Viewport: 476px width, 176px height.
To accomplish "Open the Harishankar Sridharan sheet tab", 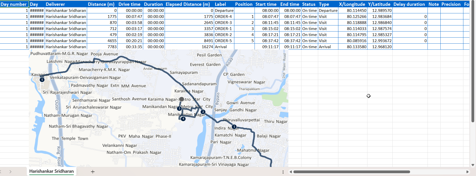I will click(x=52, y=171).
